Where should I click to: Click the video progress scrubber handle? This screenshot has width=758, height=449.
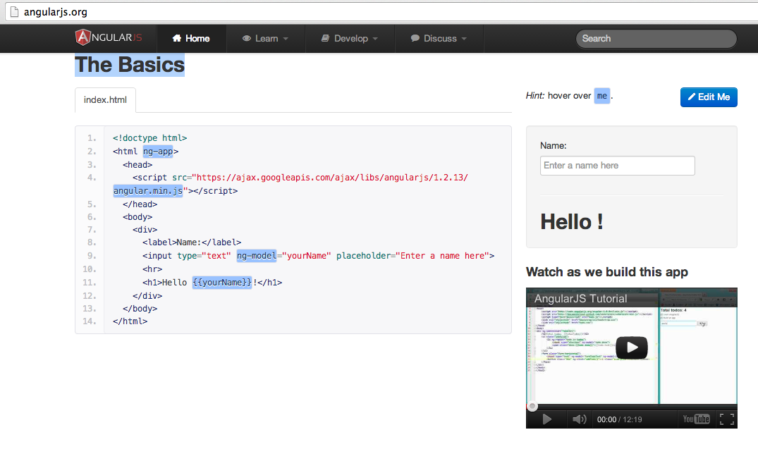point(532,406)
